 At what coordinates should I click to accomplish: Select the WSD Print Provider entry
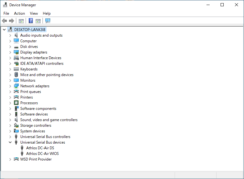36,159
